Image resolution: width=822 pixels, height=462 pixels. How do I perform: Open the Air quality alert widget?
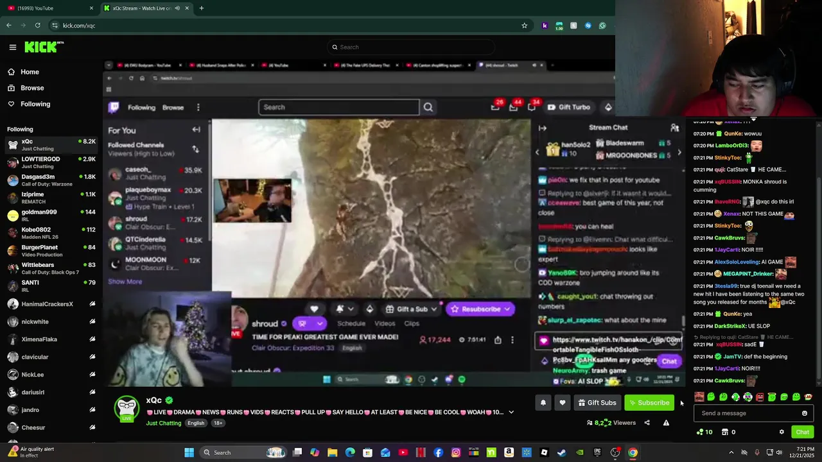31,452
